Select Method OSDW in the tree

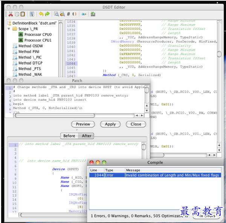tap(31, 46)
